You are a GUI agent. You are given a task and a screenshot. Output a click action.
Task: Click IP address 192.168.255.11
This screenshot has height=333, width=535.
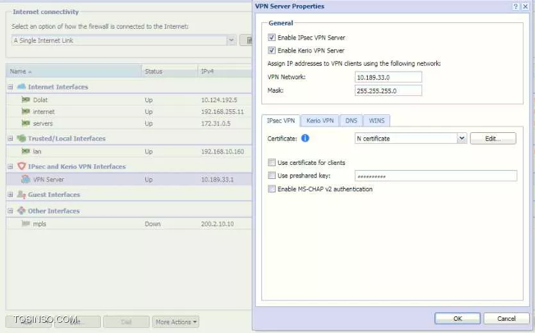(222, 111)
